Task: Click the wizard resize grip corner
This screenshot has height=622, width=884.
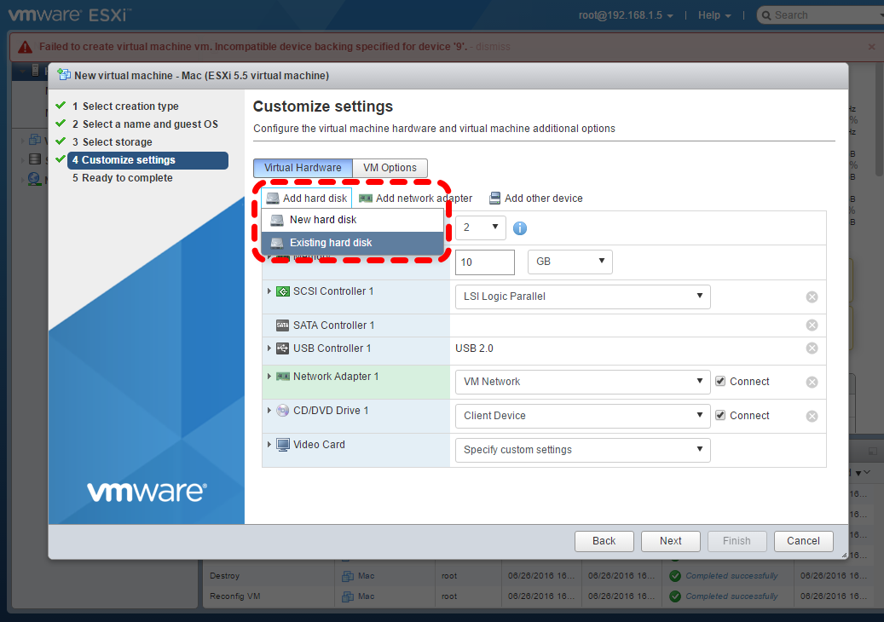Action: [x=844, y=555]
